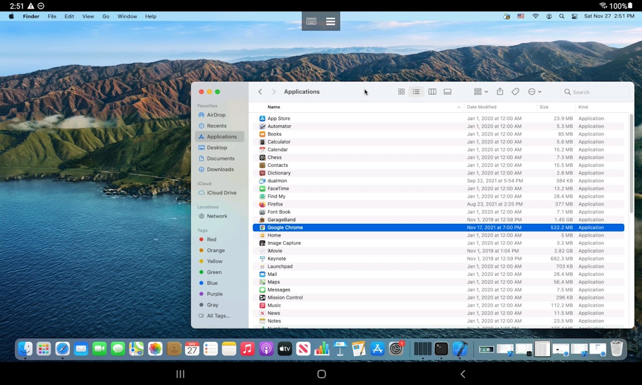Screen dimensions: 642x385
Task: Click the Edit Tags icon in toolbar
Action: click(x=515, y=92)
